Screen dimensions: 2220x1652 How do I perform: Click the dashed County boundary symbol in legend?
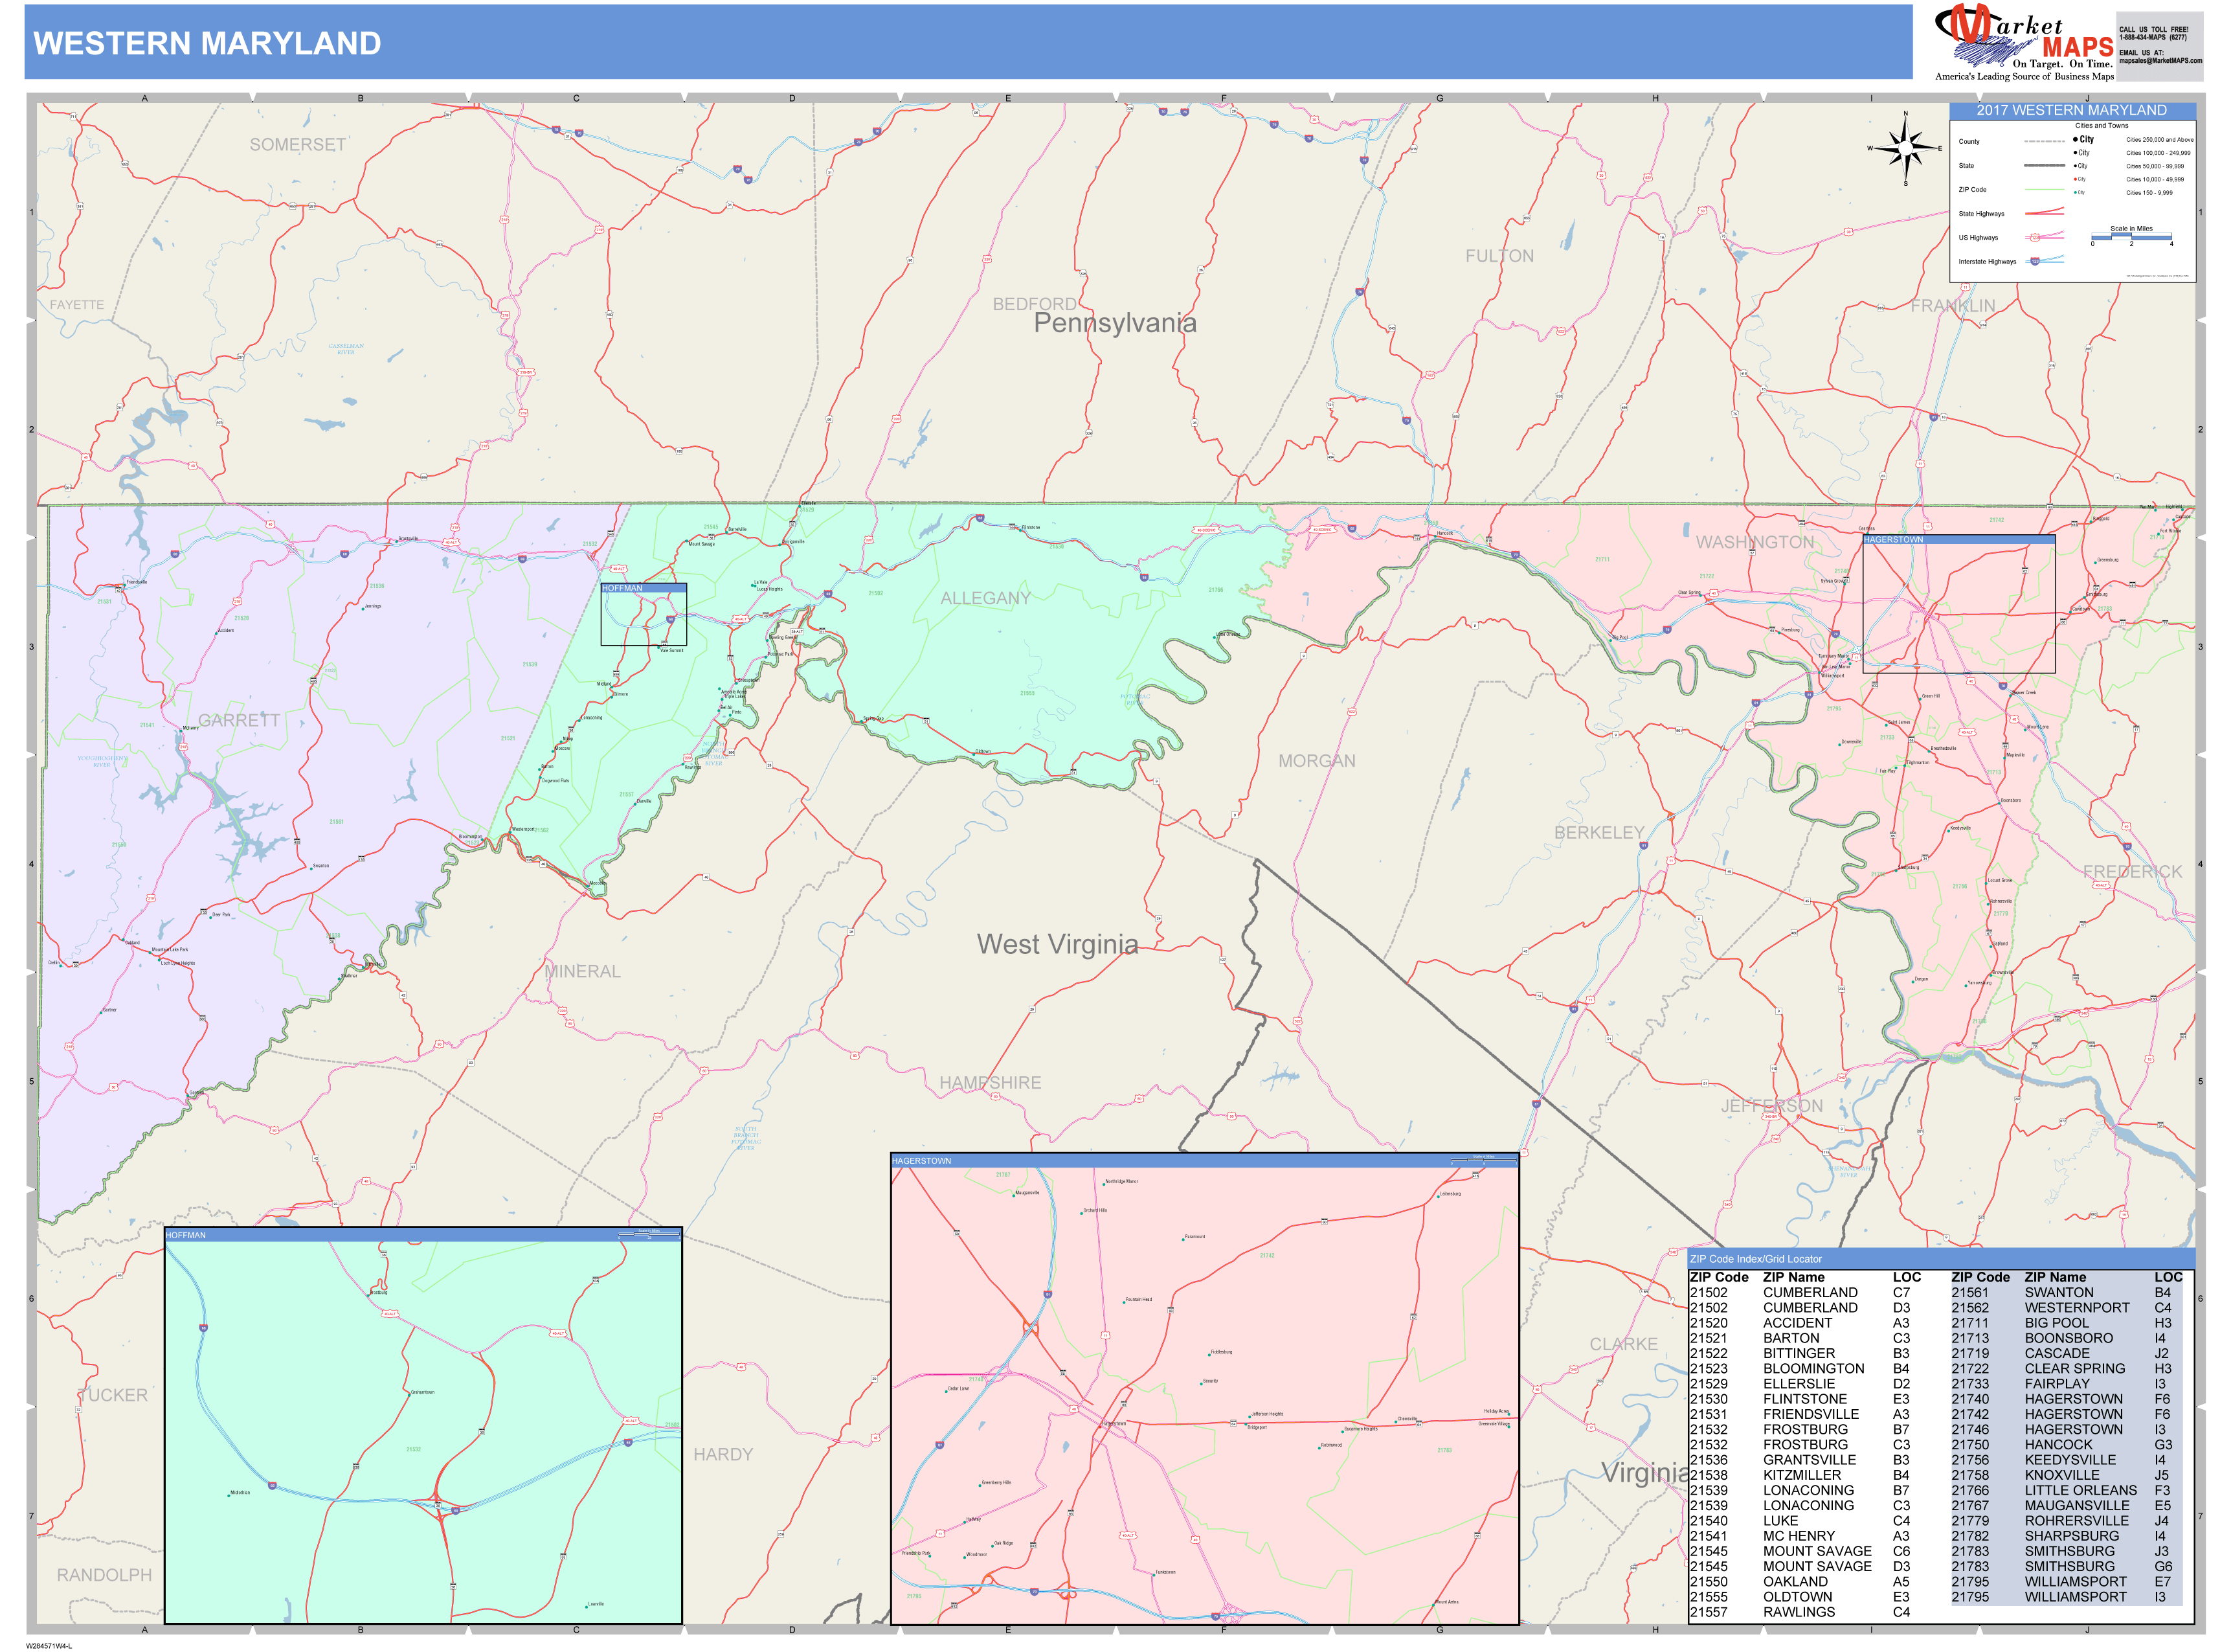(x=2045, y=142)
